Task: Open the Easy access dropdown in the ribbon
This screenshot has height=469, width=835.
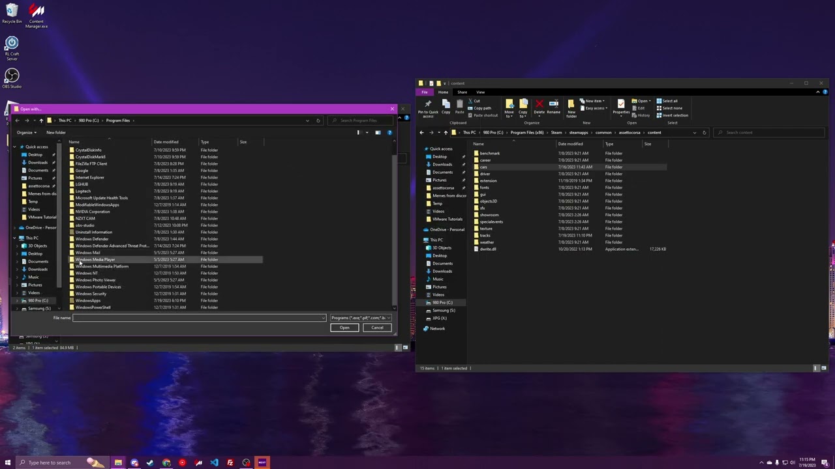Action: point(594,108)
